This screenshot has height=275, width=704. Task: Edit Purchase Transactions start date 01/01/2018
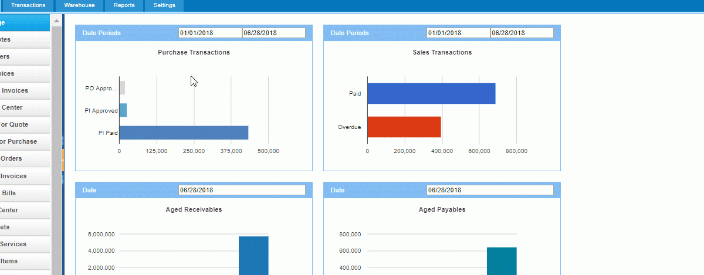210,33
